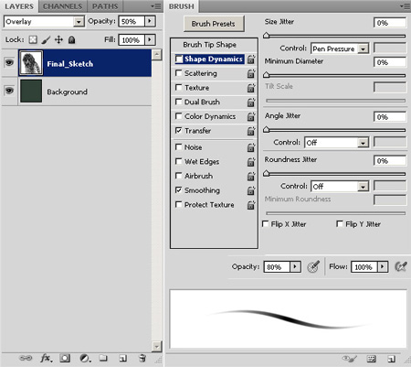Open the Preset Manager icon
411x367 pixels.
371,359
